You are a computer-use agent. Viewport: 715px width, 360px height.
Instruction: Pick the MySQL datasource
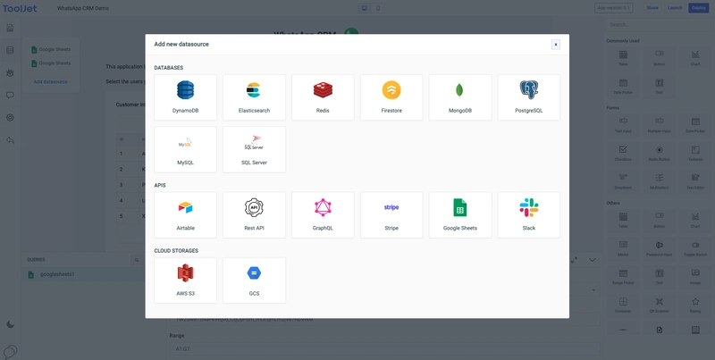(x=186, y=149)
